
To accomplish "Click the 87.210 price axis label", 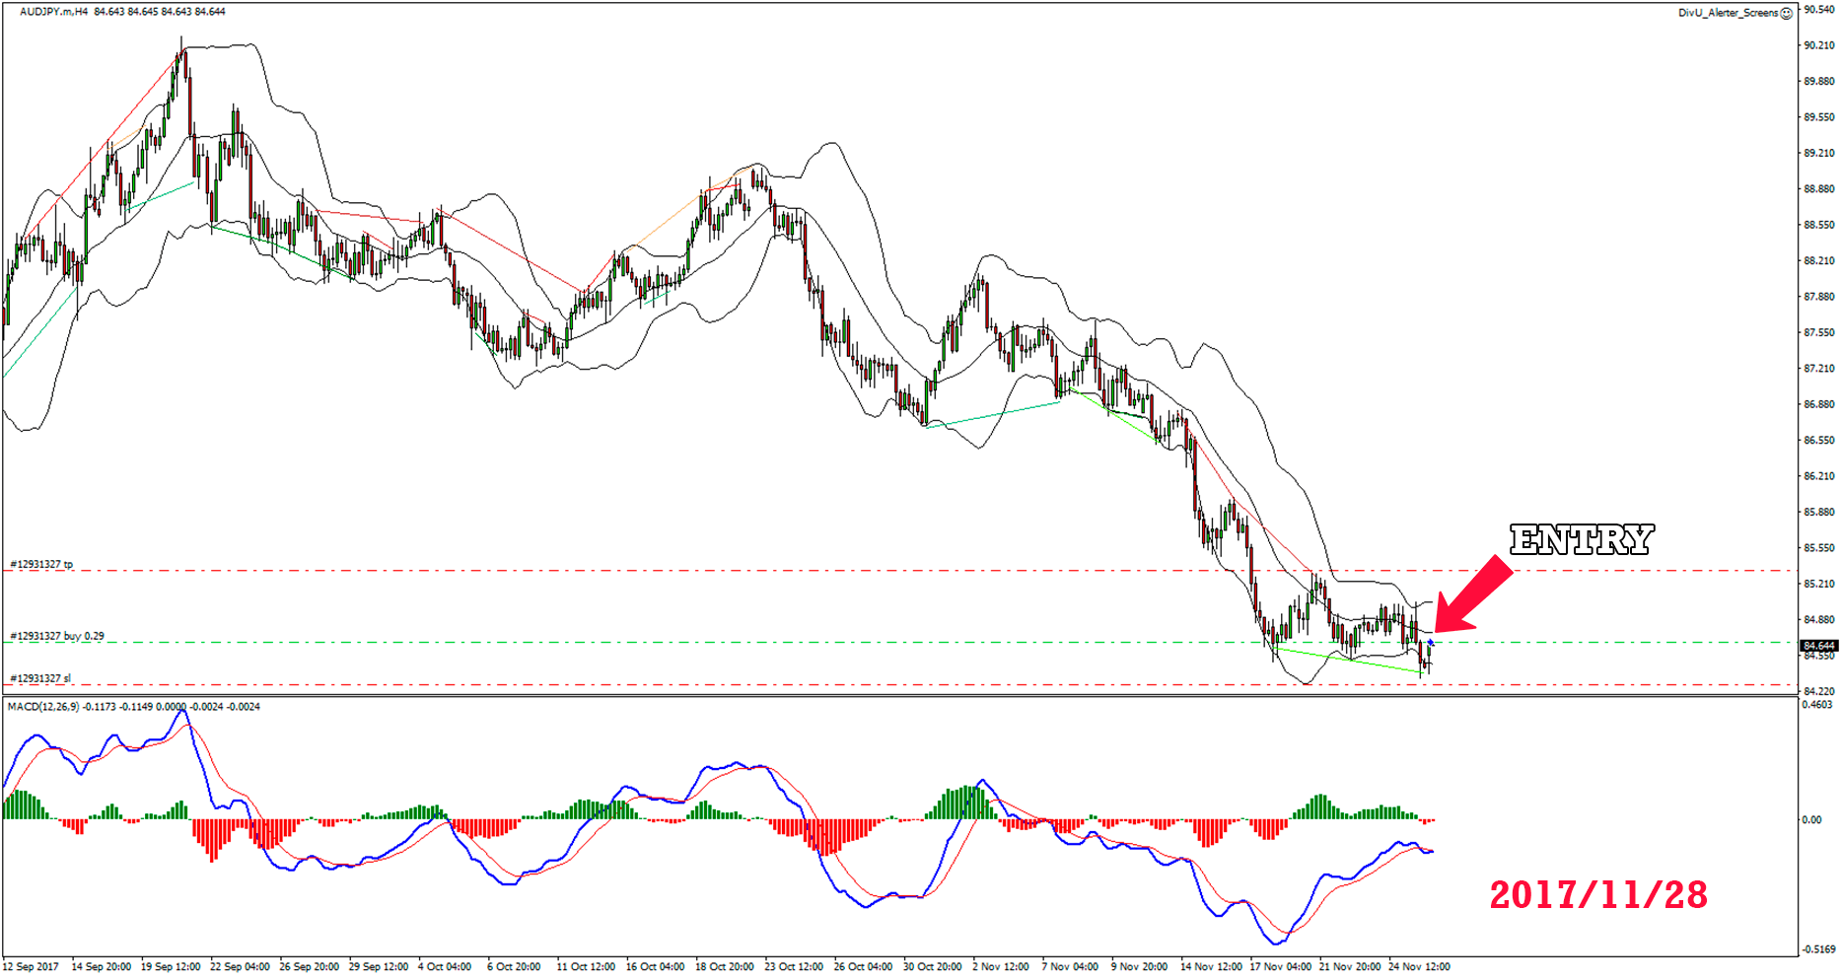I will pyautogui.click(x=1818, y=369).
